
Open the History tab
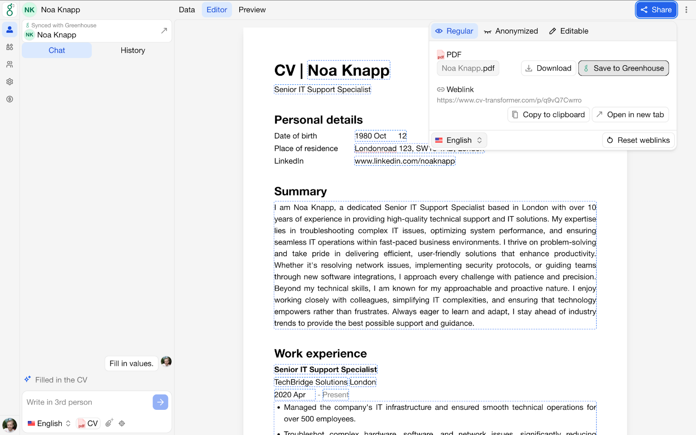[x=133, y=50]
